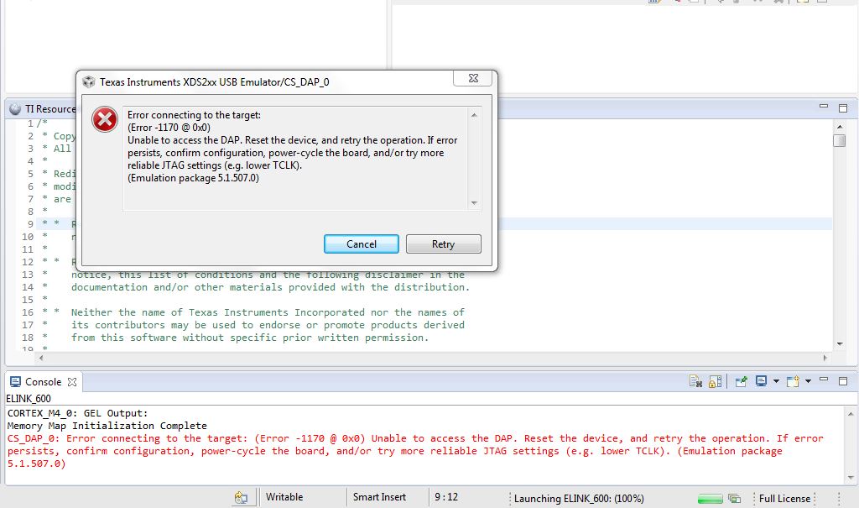
Task: Click the red CS_DAP_0 error line in console
Action: [415, 451]
